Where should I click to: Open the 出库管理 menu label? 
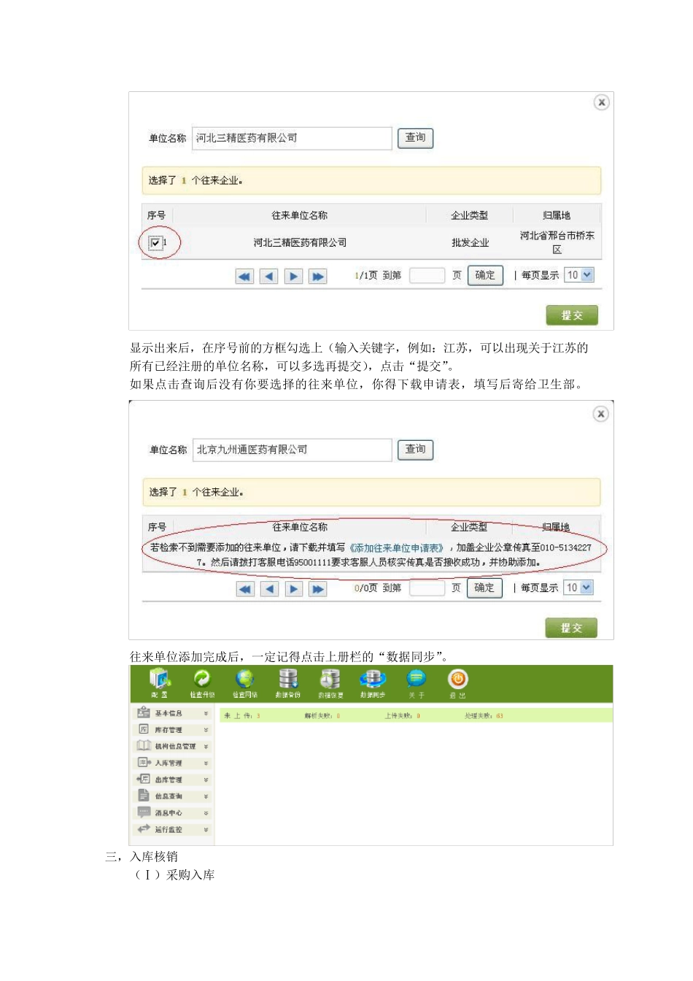169,780
